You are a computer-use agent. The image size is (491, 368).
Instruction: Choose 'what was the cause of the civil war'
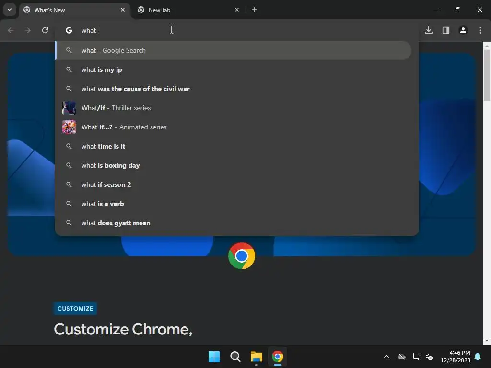pyautogui.click(x=233, y=89)
